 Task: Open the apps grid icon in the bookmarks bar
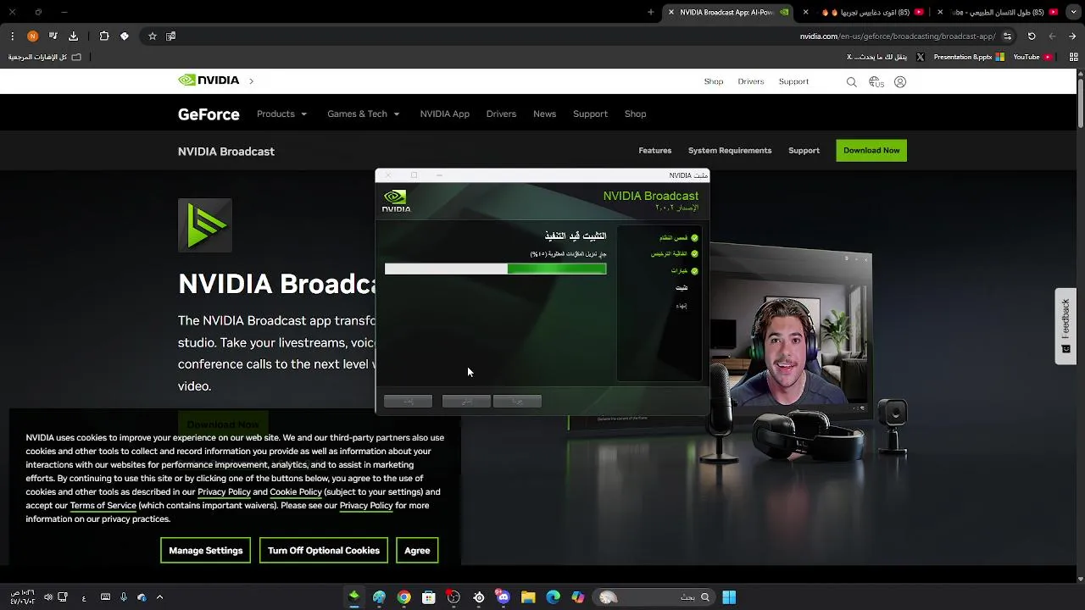pyautogui.click(x=1074, y=57)
